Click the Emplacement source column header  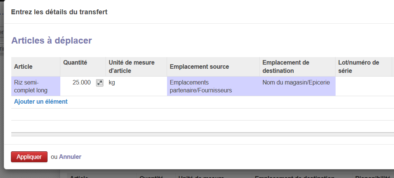click(x=199, y=66)
